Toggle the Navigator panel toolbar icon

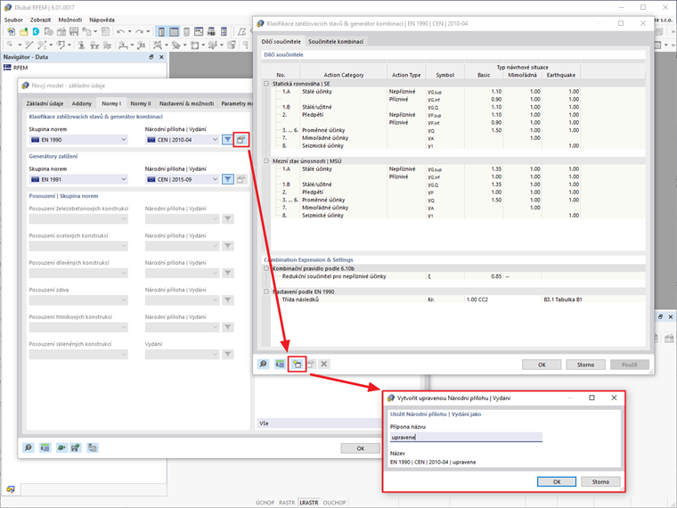pyautogui.click(x=161, y=31)
